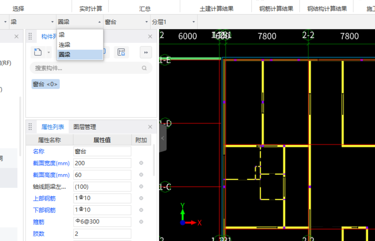
Task: Toggle 附加 option for 截面高度 row
Action: pyautogui.click(x=141, y=175)
